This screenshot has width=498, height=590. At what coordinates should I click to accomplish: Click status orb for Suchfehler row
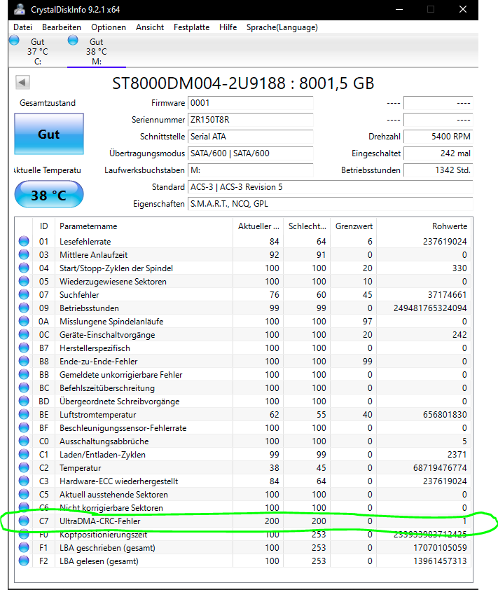[24, 294]
